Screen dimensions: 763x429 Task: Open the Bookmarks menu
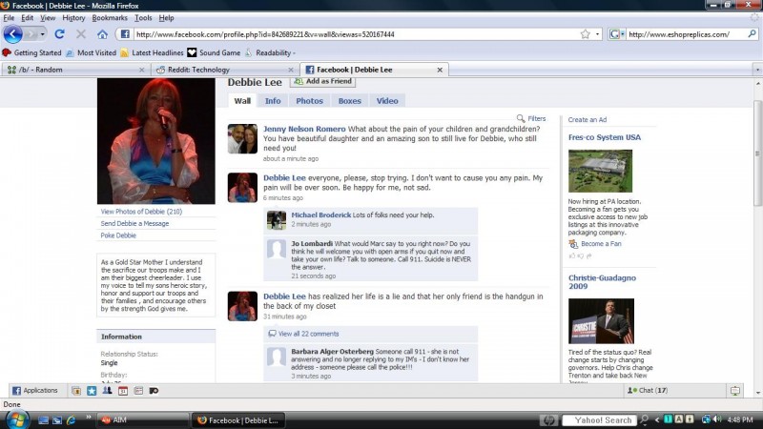(110, 18)
